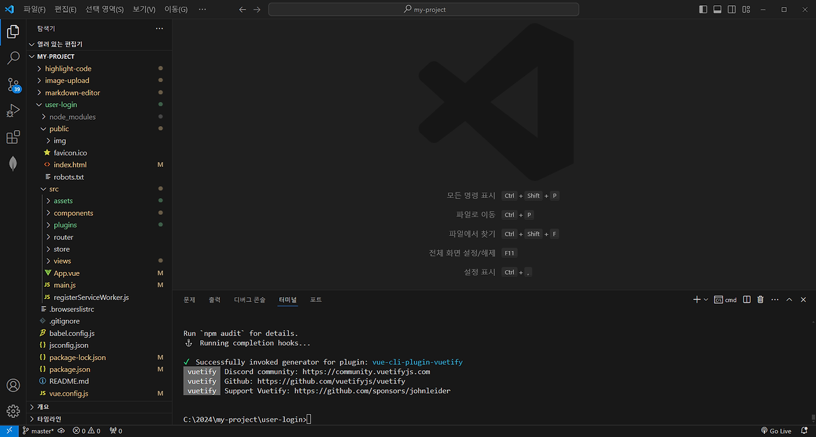Open customize layout icon

tap(745, 10)
